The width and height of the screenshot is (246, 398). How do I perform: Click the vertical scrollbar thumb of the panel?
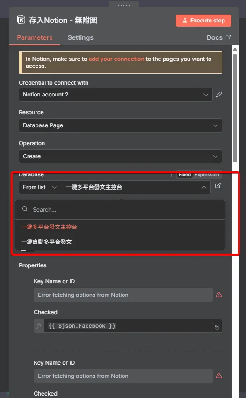tap(235, 108)
